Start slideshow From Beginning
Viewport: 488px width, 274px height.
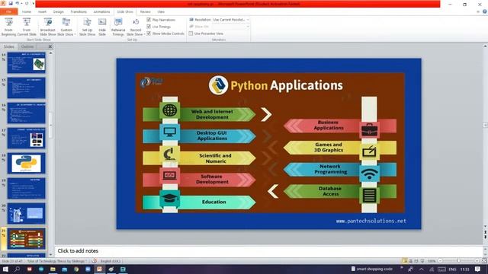point(8,27)
